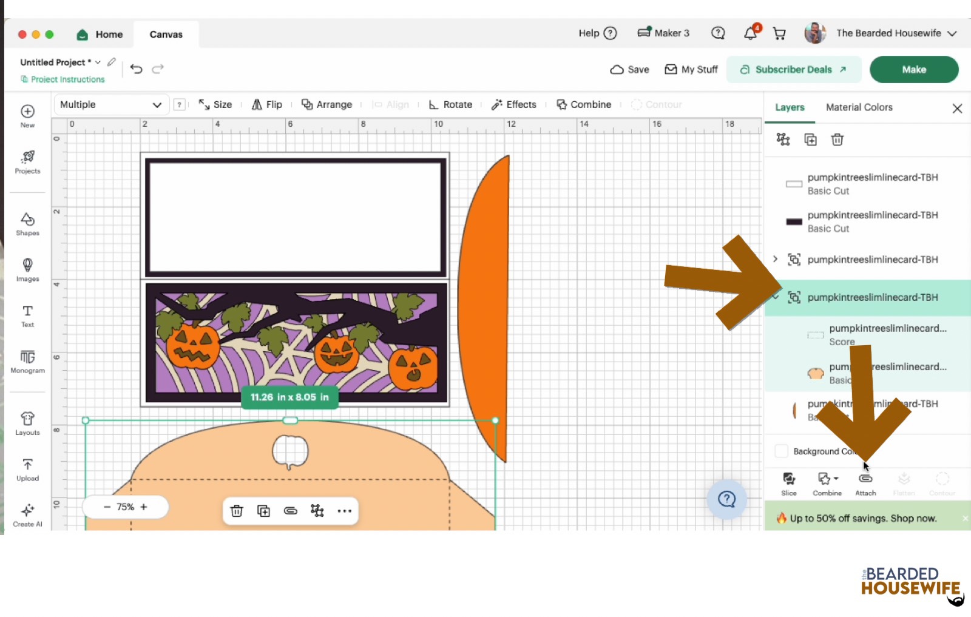This screenshot has width=971, height=617.
Task: Delete layer using the Layers panel trash icon
Action: click(837, 140)
